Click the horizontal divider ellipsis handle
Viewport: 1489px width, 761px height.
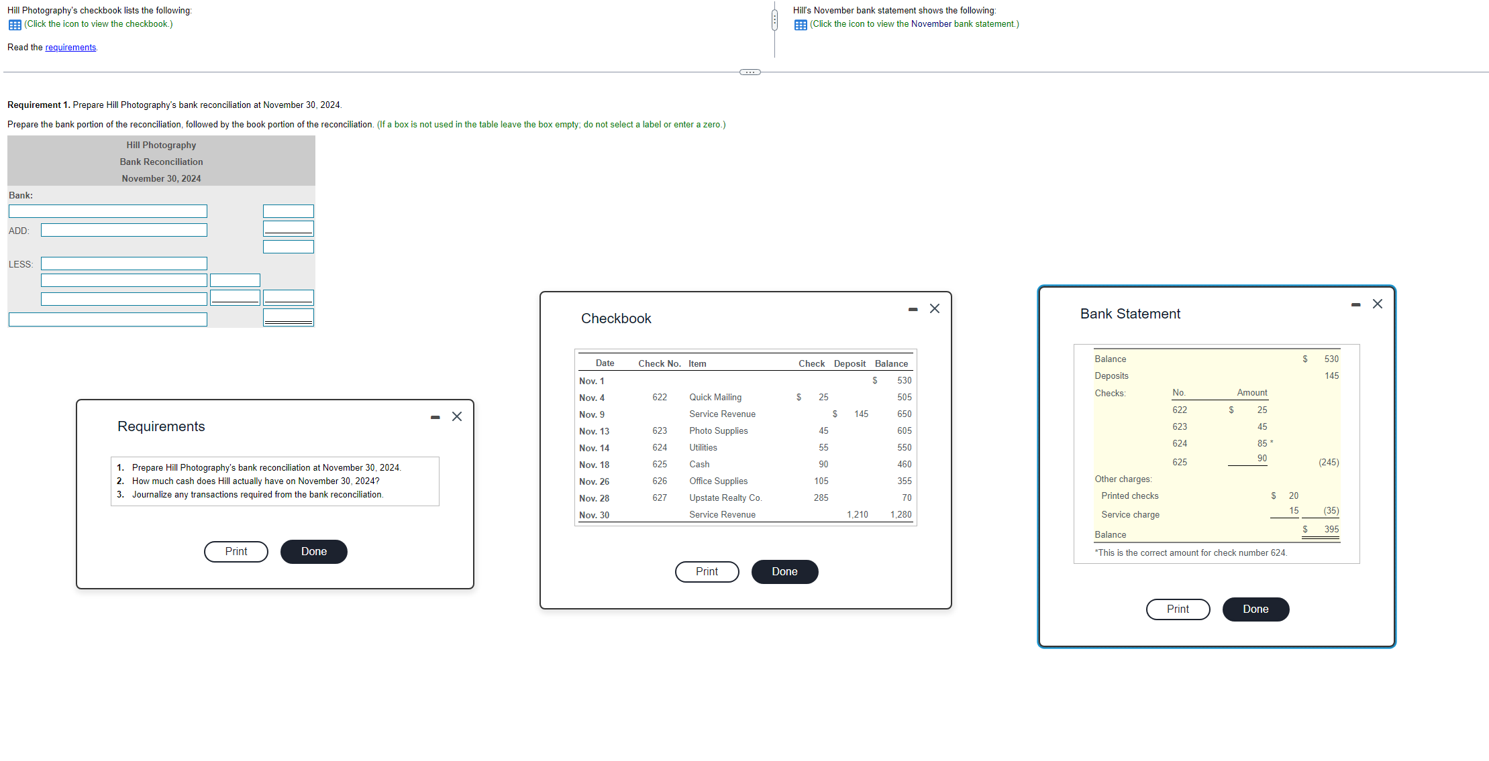(750, 72)
